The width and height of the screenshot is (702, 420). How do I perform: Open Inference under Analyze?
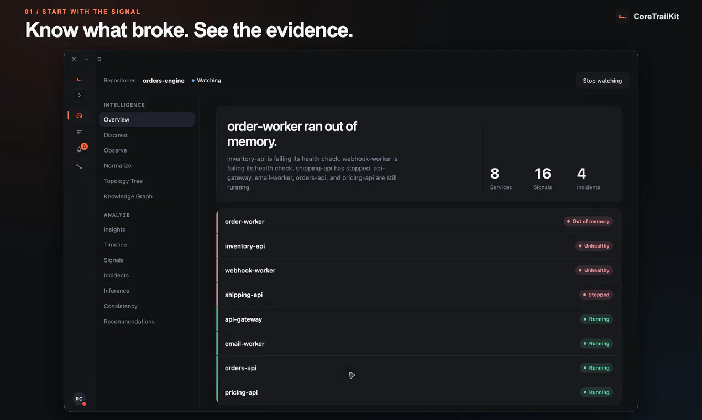click(x=147, y=291)
